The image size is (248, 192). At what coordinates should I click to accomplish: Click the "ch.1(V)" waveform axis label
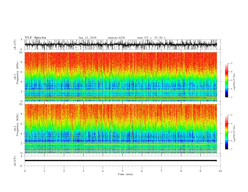click(x=15, y=45)
